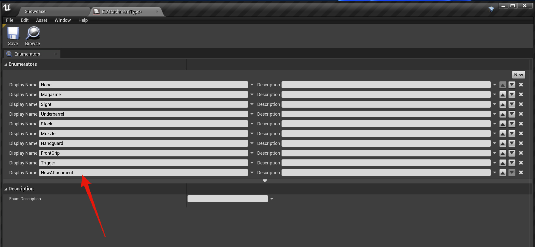The width and height of the screenshot is (535, 247).
Task: Click the Description field for NewAttachment
Action: (x=386, y=173)
